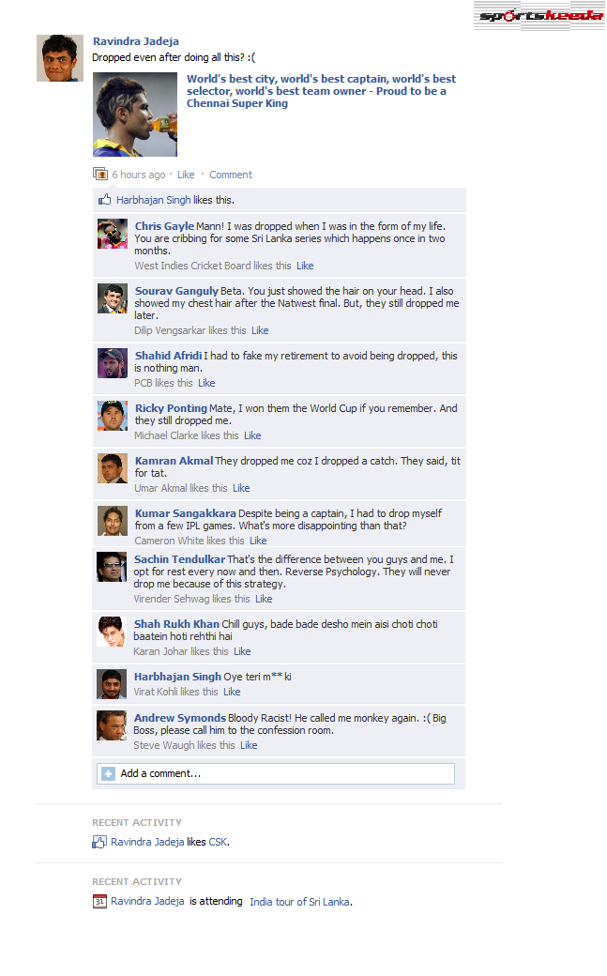The width and height of the screenshot is (607, 976).
Task: Open the Sportskeeda logo
Action: (539, 16)
